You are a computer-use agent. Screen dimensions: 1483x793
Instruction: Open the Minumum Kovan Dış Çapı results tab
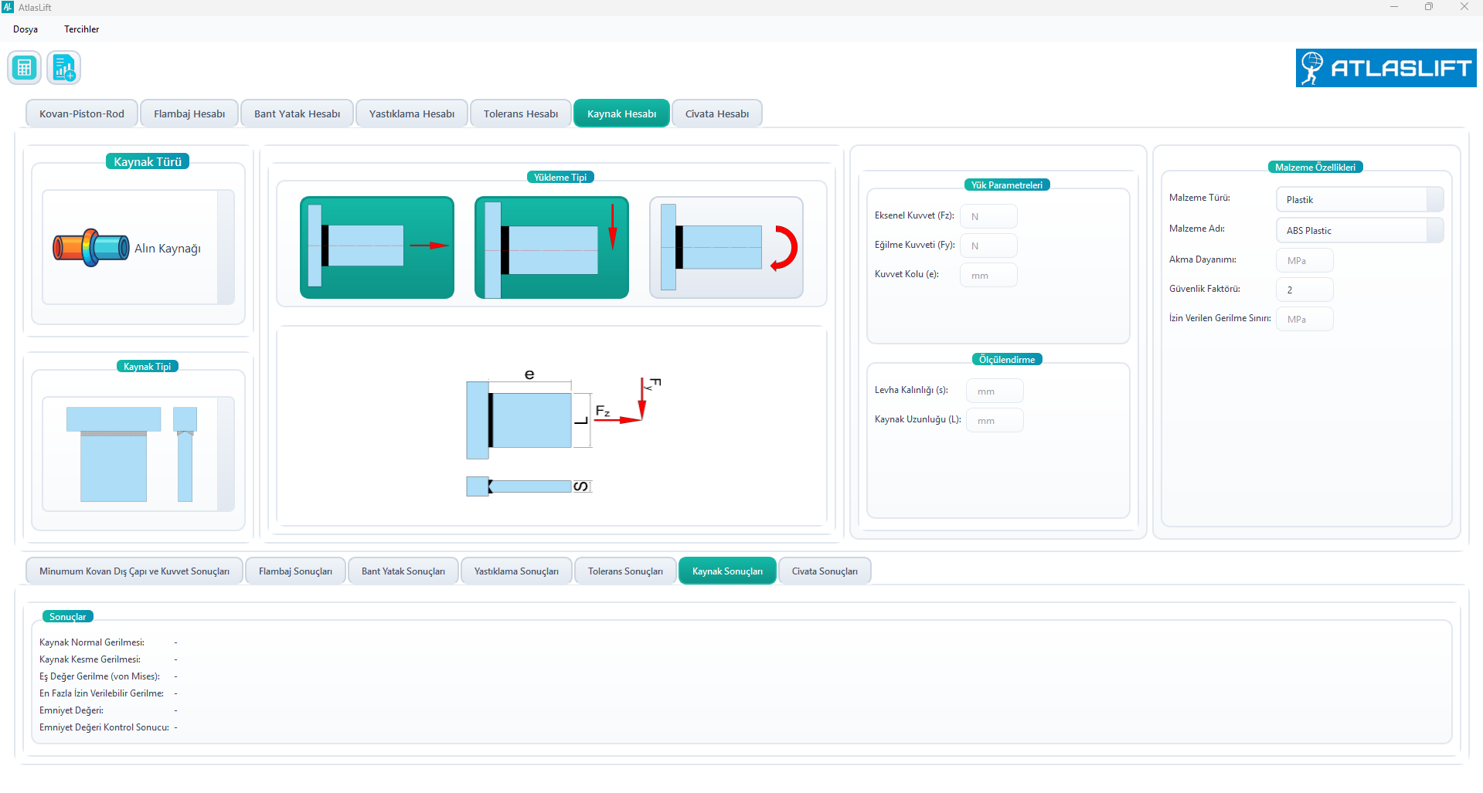point(134,571)
